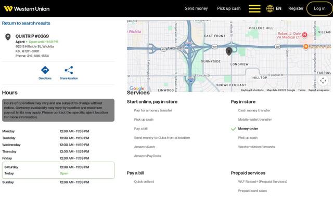Click Mobile wallet transfer service item

(255, 120)
